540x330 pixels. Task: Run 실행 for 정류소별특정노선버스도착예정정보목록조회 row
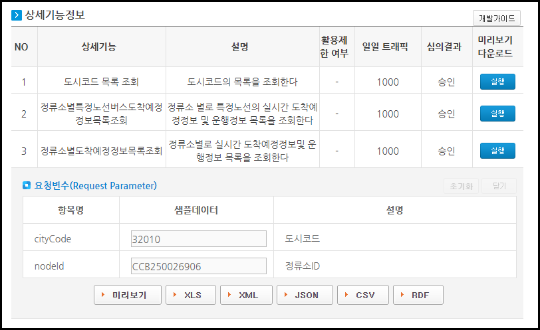pyautogui.click(x=497, y=114)
